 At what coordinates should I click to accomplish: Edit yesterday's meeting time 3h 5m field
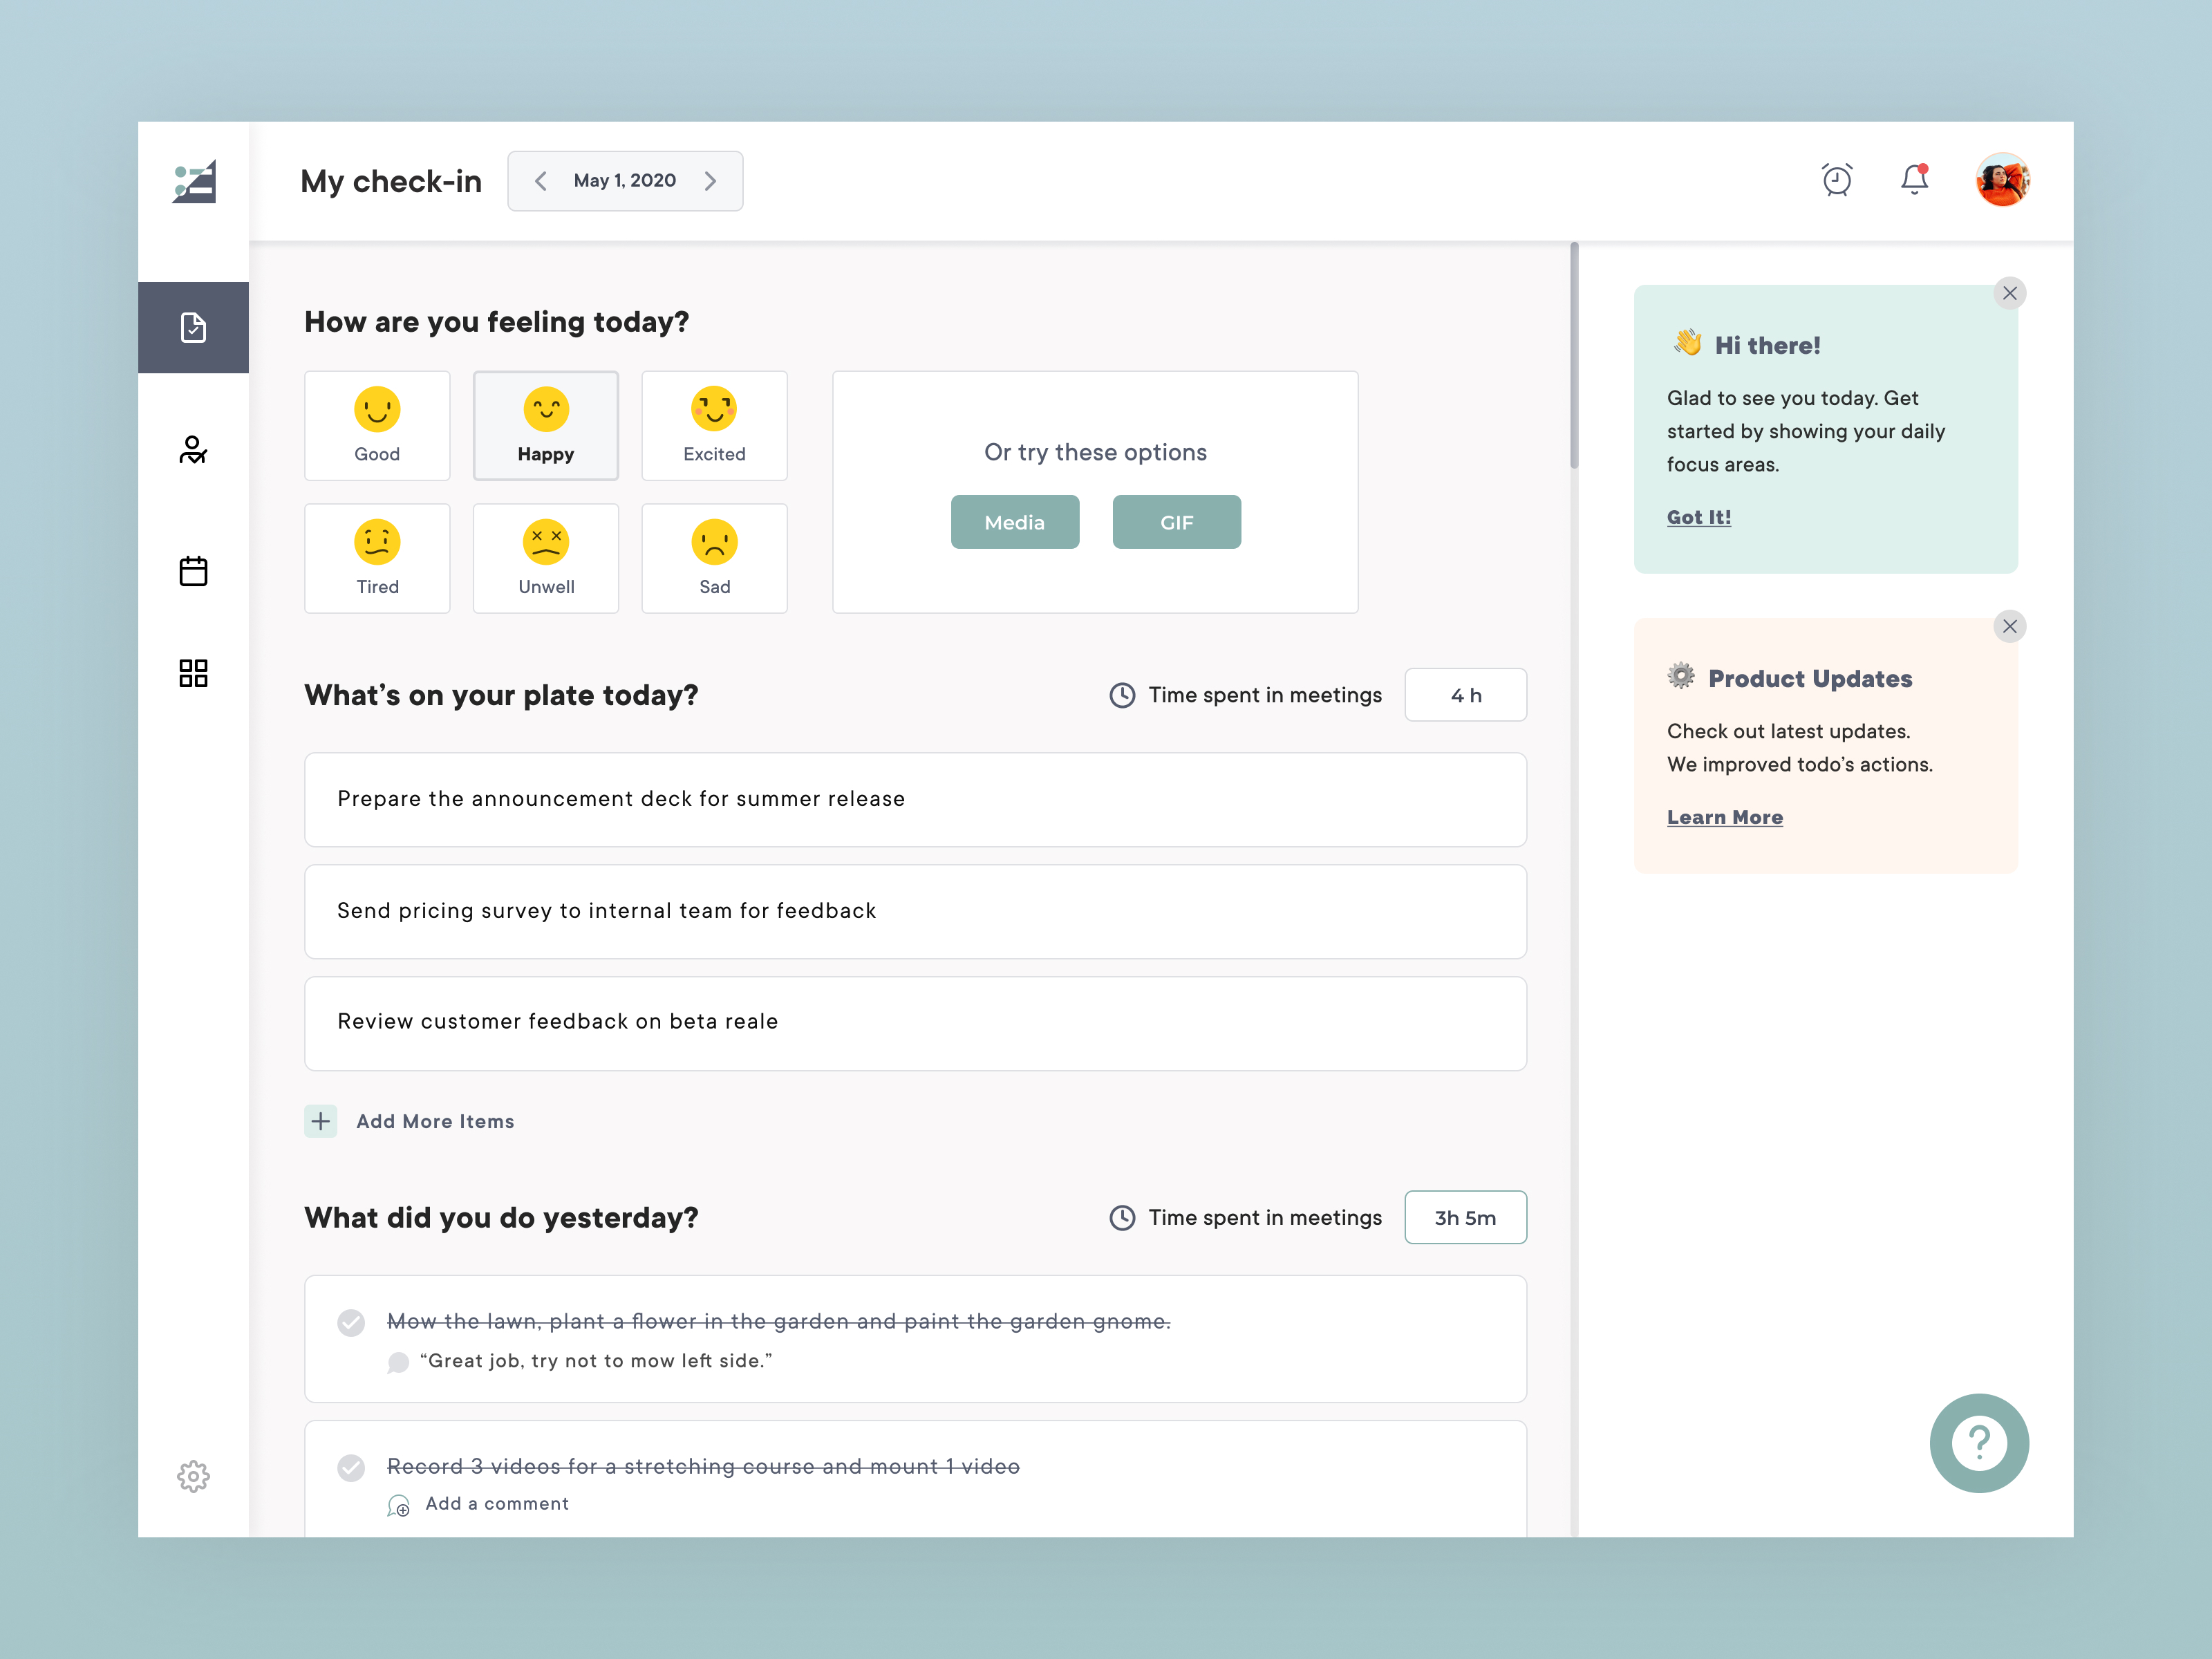[x=1466, y=1217]
